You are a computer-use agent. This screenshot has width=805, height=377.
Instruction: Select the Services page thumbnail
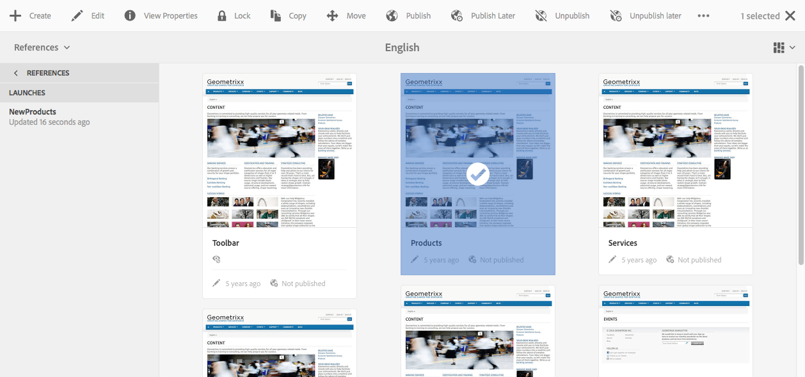676,150
